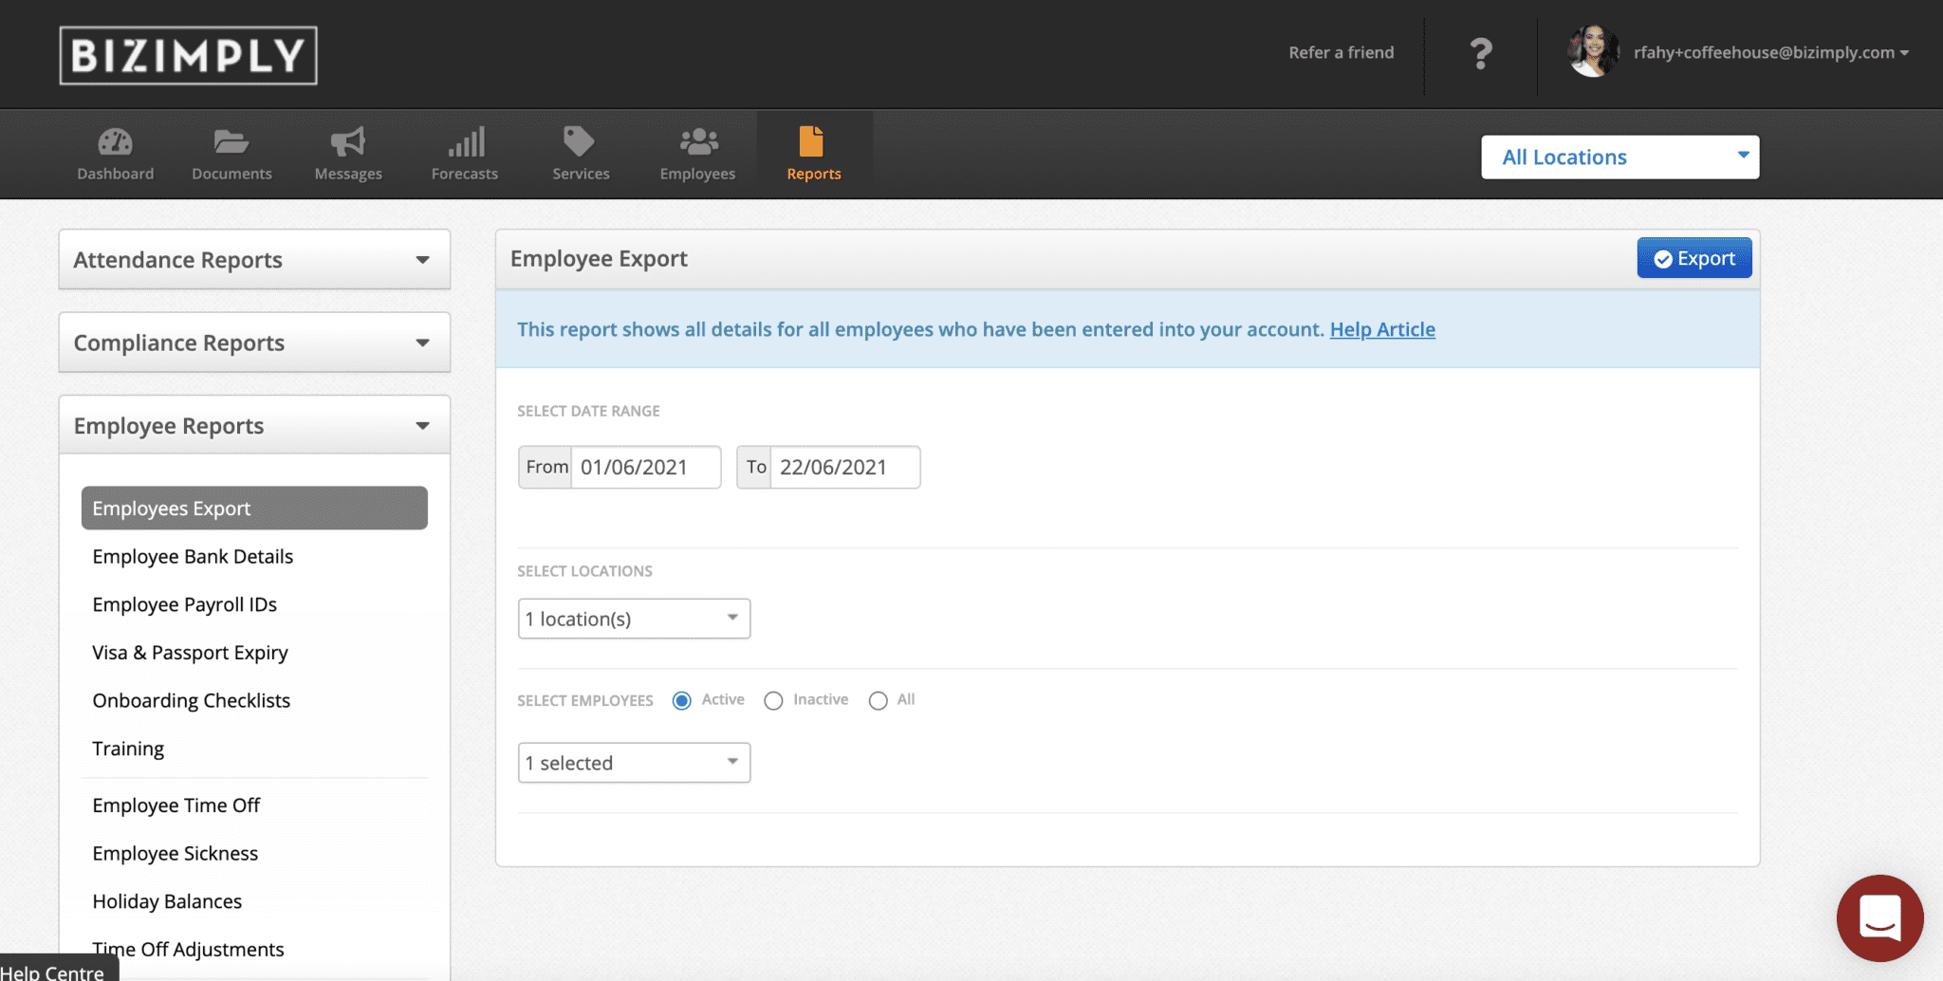Select the Active employees radio button
The image size is (1943, 981).
click(x=681, y=700)
